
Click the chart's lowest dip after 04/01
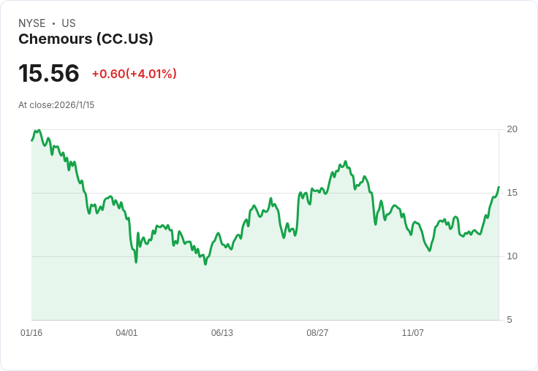tap(136, 262)
